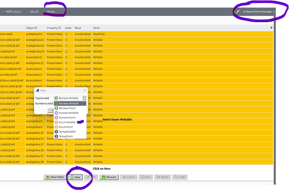Screen dimensions: 289x190
Task: Open the VAV_15 breadcrumb
Action: click(x=34, y=12)
